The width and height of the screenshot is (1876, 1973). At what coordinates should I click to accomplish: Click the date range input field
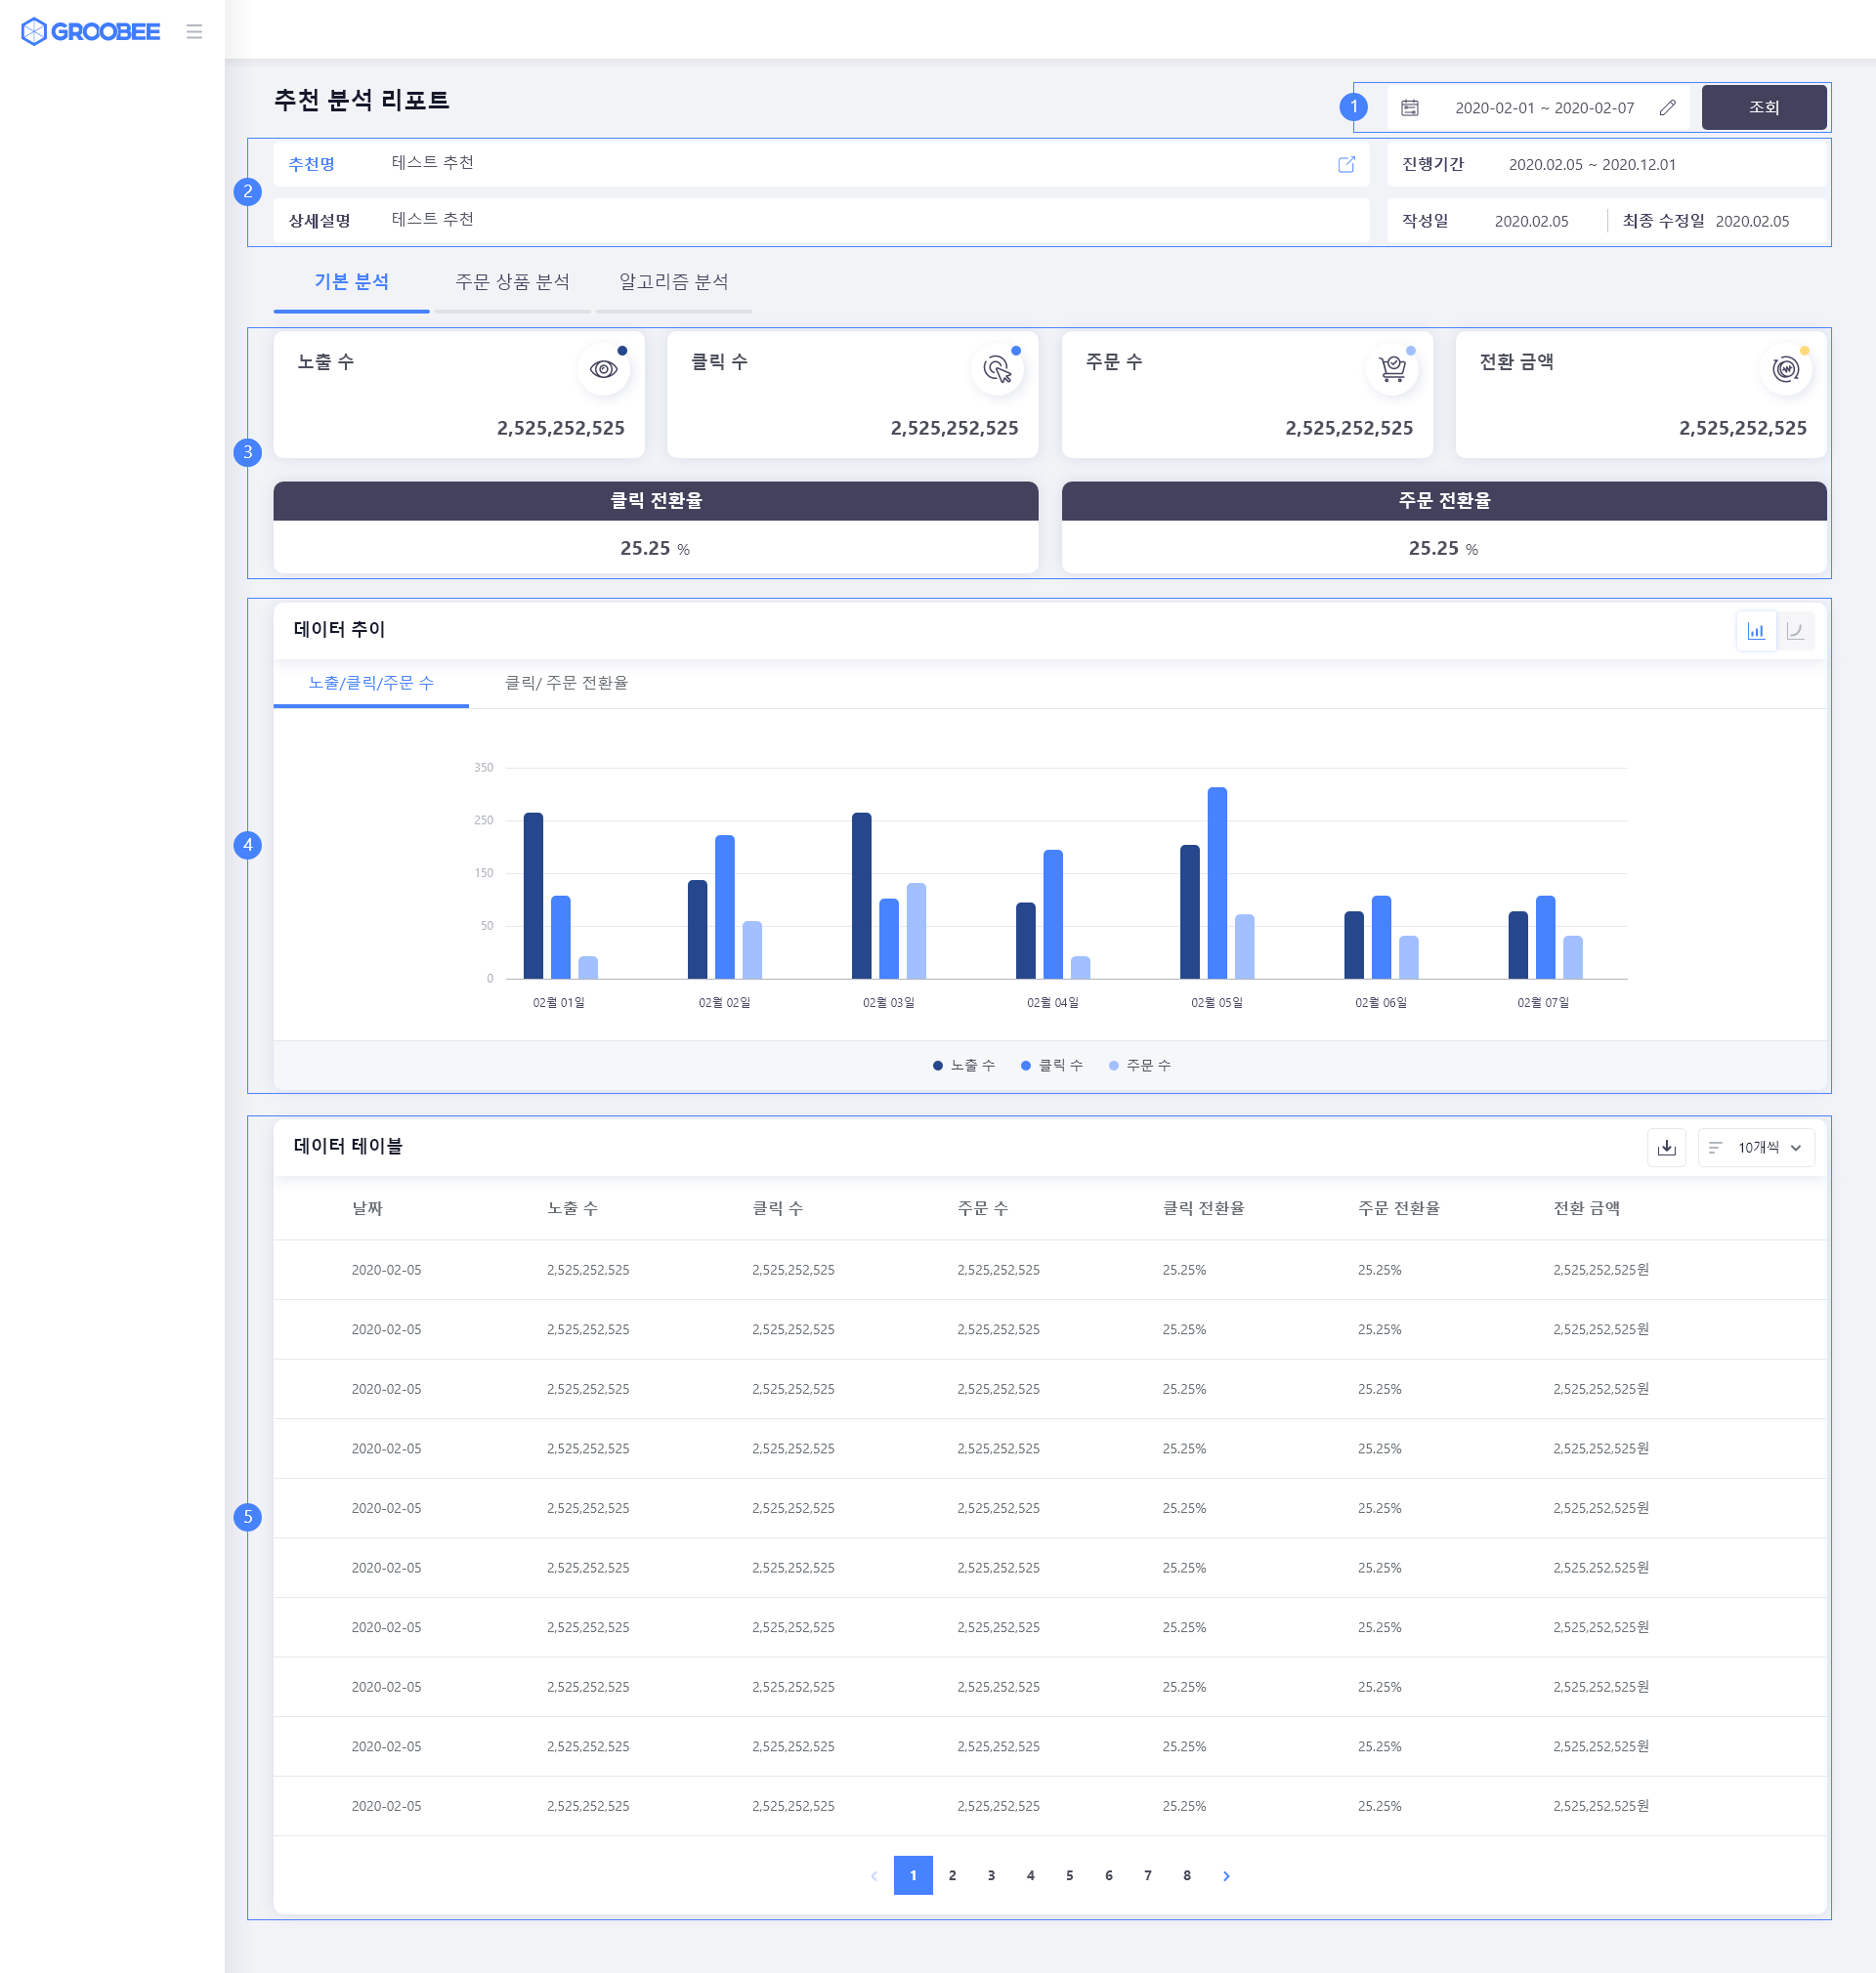(x=1543, y=108)
